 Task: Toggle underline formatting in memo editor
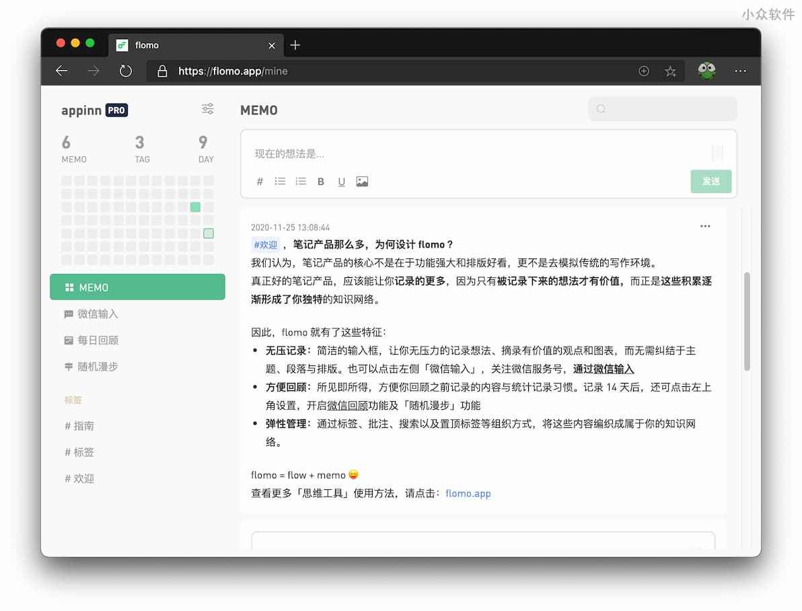coord(341,182)
